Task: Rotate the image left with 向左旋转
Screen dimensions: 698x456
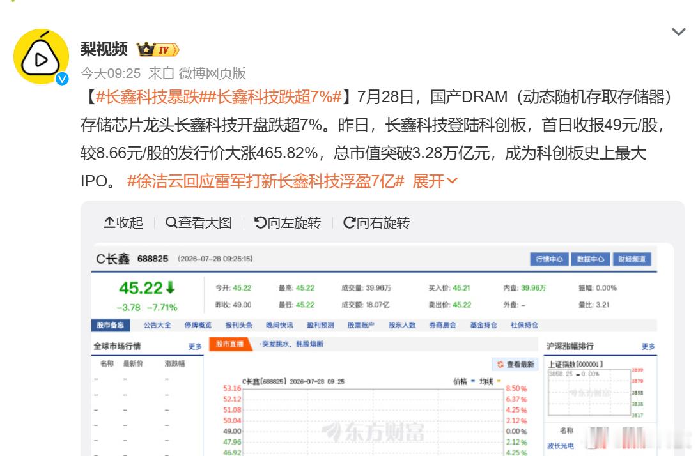Action: coord(288,222)
